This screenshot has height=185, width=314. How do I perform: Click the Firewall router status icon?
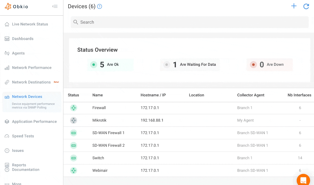[x=73, y=108]
